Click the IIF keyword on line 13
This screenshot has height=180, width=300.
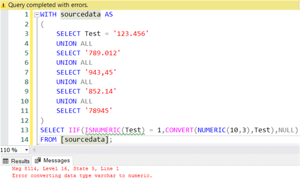75,130
